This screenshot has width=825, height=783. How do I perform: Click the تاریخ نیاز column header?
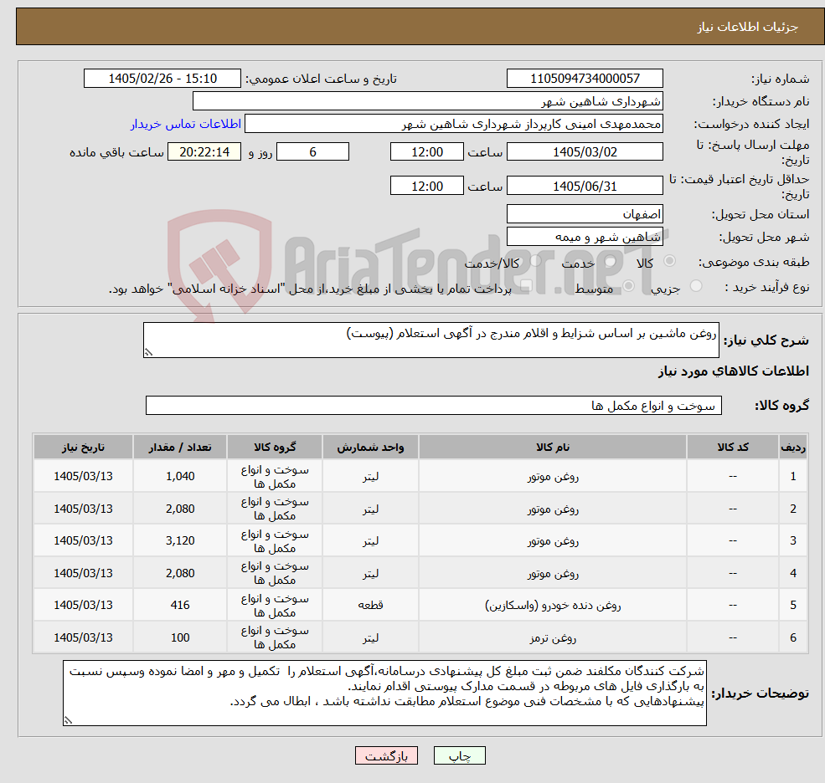[x=83, y=448]
